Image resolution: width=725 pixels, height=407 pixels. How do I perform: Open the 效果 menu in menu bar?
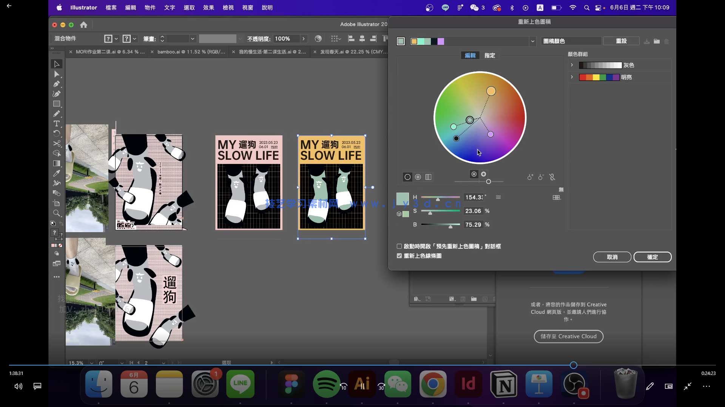208,8
